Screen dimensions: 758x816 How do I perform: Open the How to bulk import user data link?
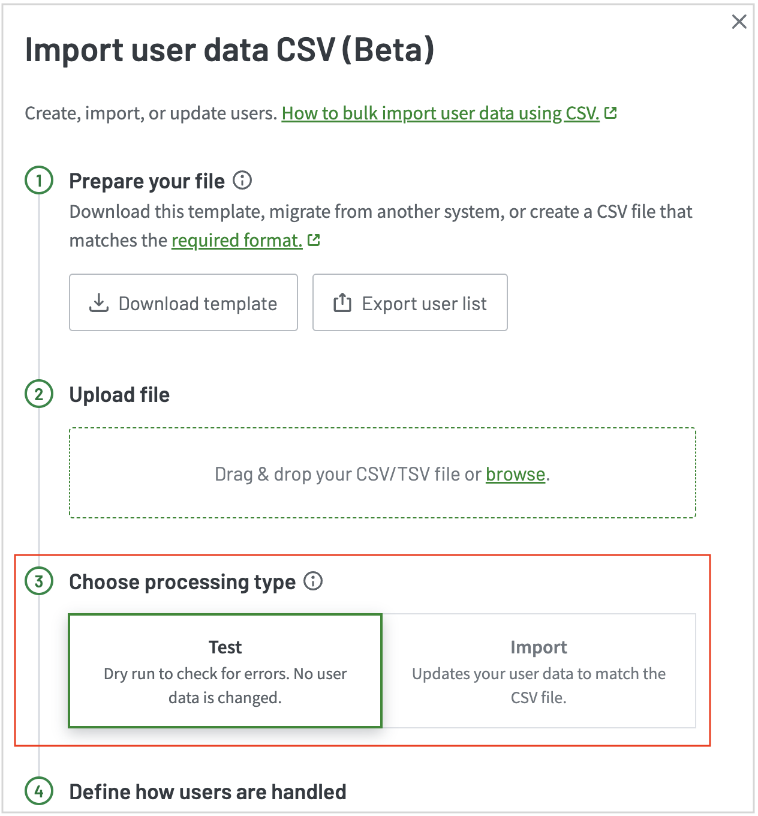(x=441, y=112)
